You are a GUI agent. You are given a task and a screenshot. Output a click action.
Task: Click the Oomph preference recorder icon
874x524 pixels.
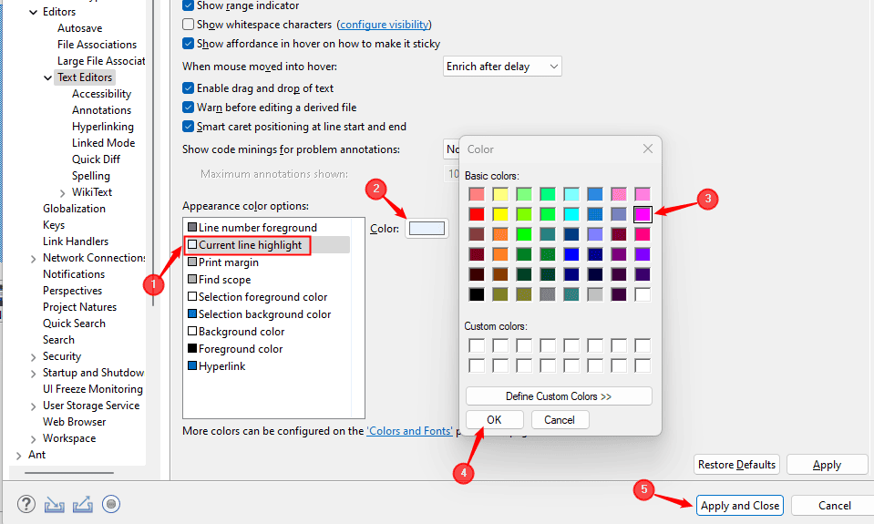point(111,505)
